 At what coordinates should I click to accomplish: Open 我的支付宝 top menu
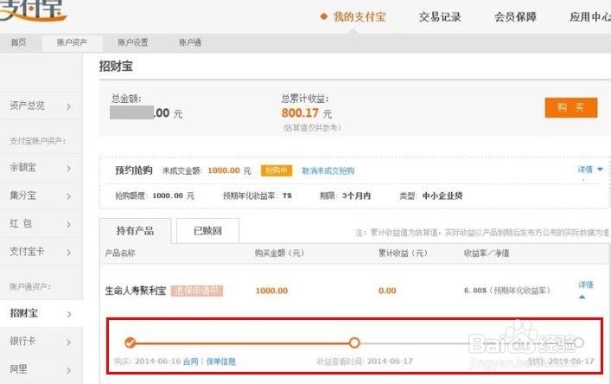[359, 16]
